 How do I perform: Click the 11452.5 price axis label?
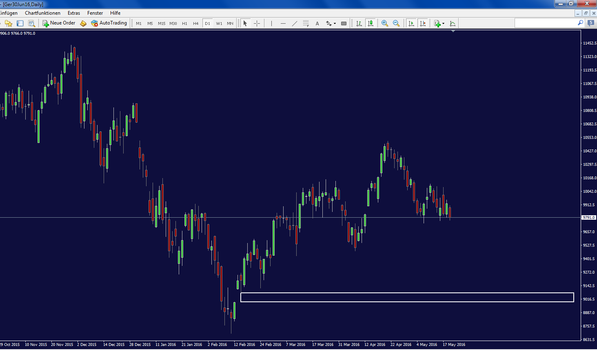[x=590, y=43]
